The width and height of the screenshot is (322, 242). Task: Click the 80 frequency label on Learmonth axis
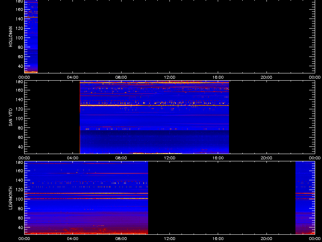pyautogui.click(x=21, y=209)
